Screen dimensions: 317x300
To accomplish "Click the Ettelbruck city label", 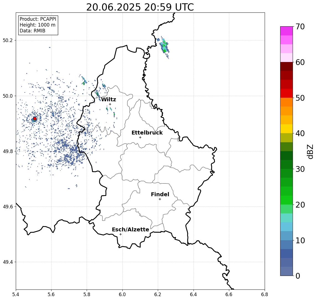I will pos(147,133).
